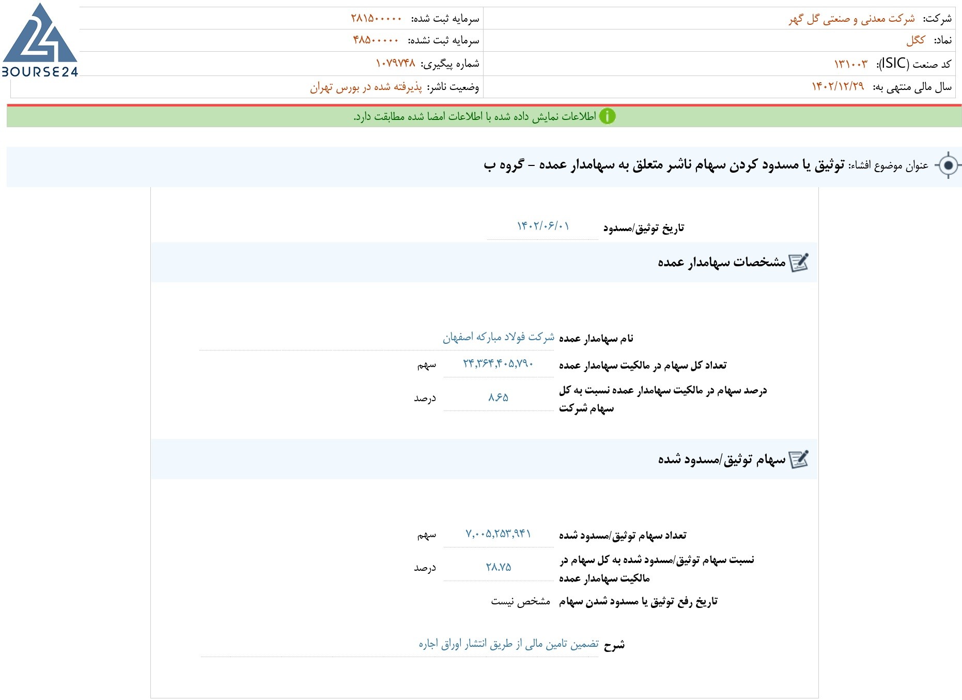Click total shares value ۲۴,۳۶۴,۴۰۵,۷۹۰

point(498,364)
